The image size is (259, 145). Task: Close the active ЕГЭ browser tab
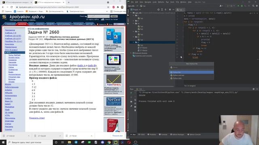(63, 2)
